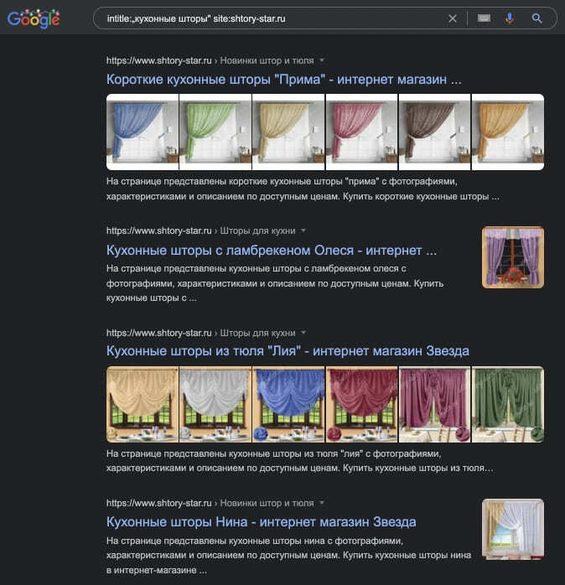Open brown Прима curtain thumbnail
Image resolution: width=565 pixels, height=585 pixels.
[x=435, y=132]
